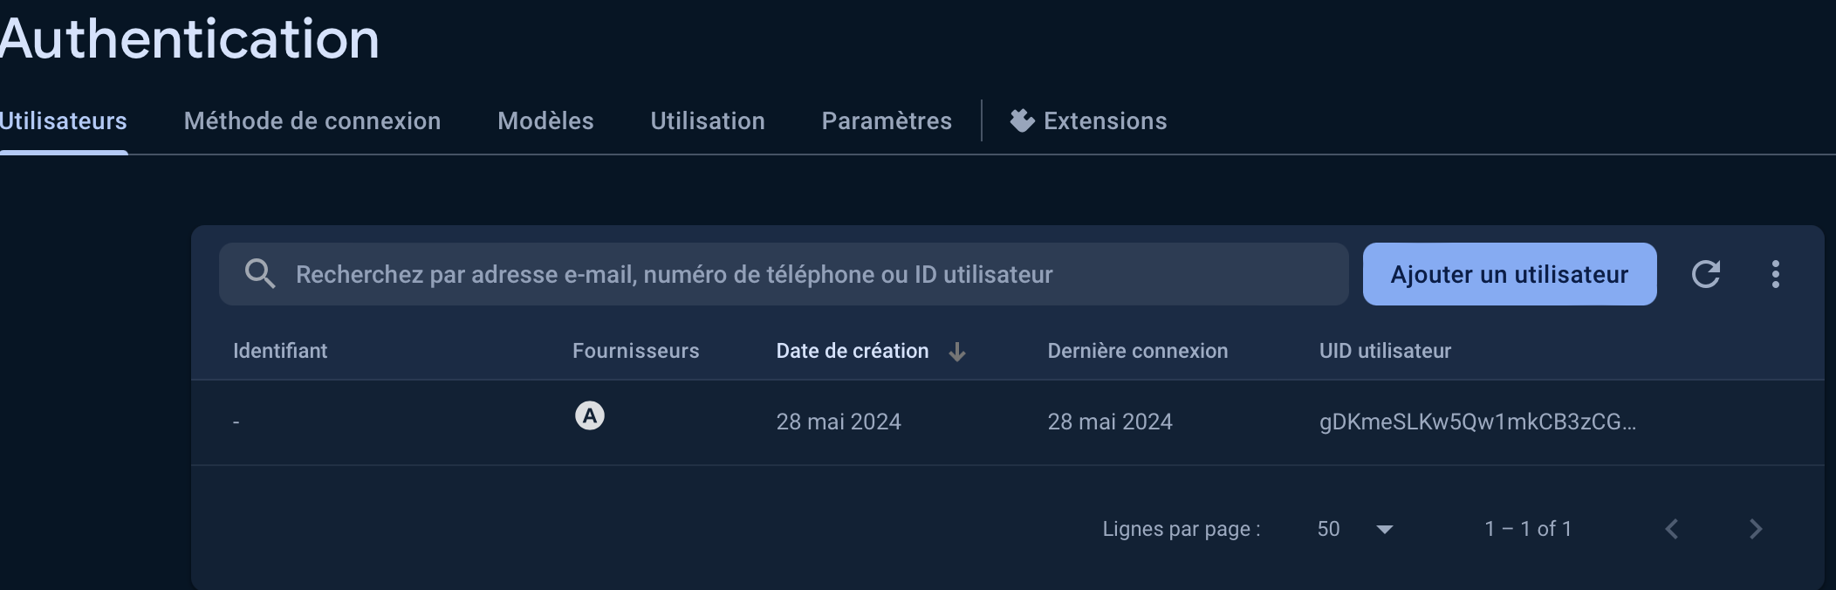Click the Dernière connexion column header
The image size is (1836, 590).
tap(1137, 351)
